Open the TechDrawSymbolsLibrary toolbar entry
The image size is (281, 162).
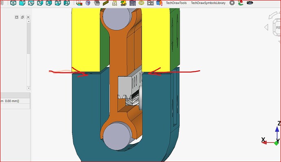coord(208,3)
